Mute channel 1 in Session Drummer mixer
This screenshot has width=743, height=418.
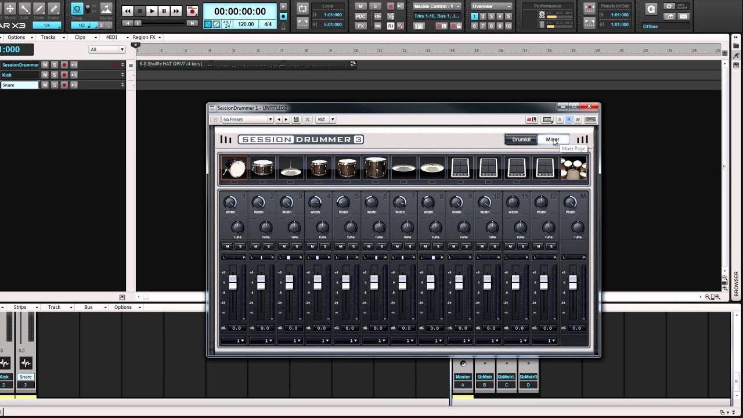coord(228,247)
